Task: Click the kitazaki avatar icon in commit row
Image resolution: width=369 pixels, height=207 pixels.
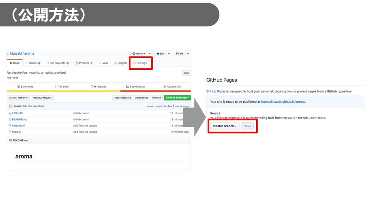Action: [11, 106]
